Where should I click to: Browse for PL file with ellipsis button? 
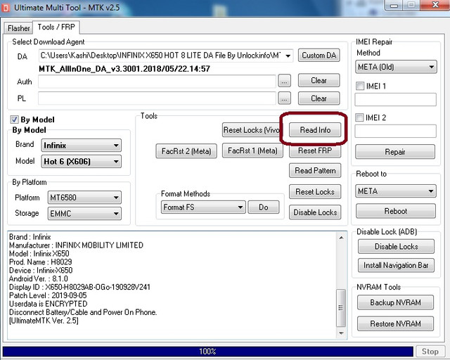pyautogui.click(x=284, y=98)
